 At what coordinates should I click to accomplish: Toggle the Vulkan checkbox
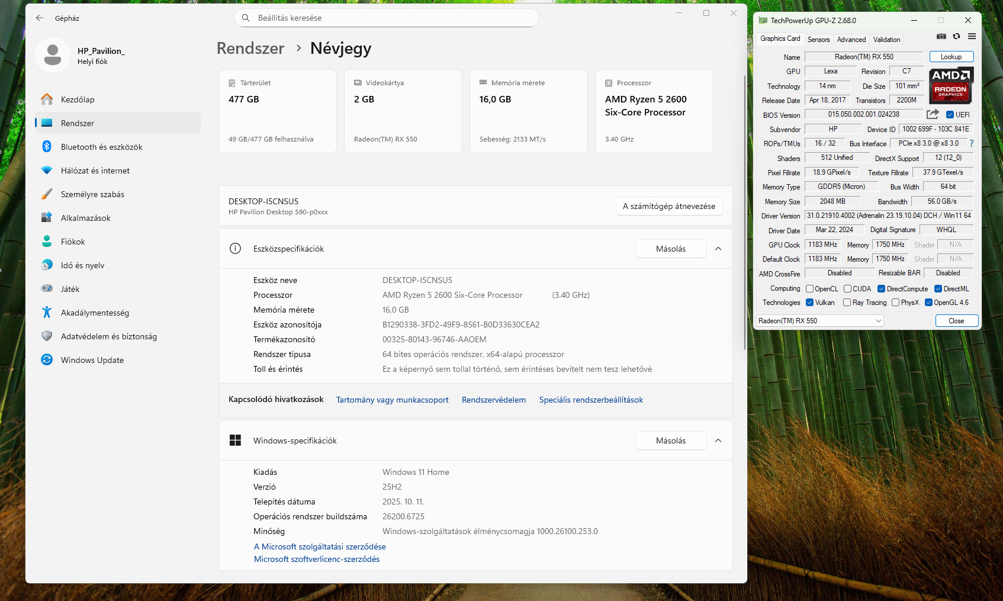click(809, 303)
